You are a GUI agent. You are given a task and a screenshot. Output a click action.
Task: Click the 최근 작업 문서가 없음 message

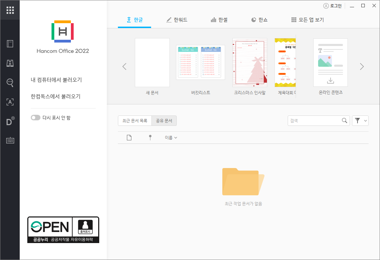pos(243,204)
